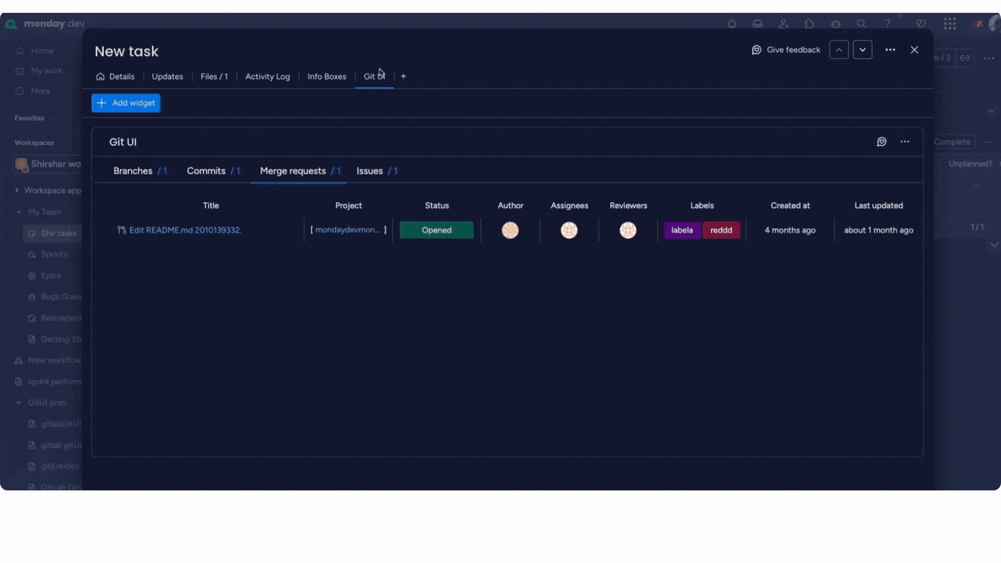Open the apps puzzle-piece icon
This screenshot has height=563, width=1001.
pyautogui.click(x=809, y=24)
